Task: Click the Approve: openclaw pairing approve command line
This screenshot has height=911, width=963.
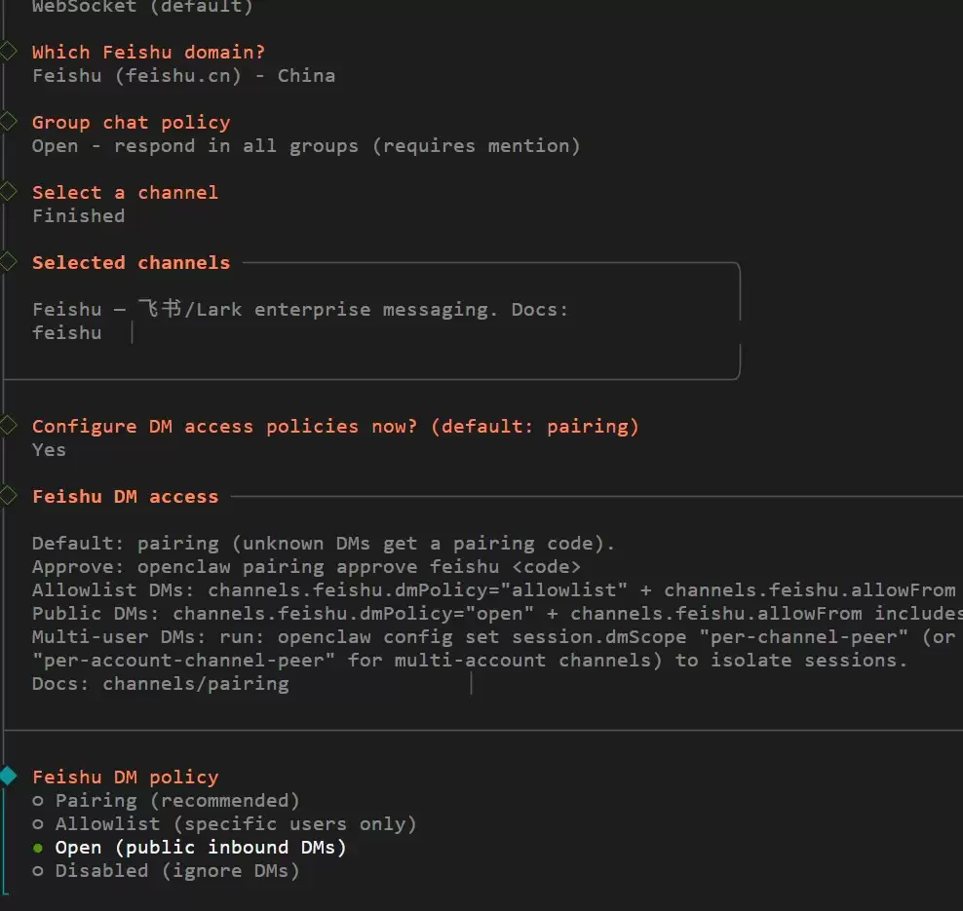Action: click(x=306, y=567)
